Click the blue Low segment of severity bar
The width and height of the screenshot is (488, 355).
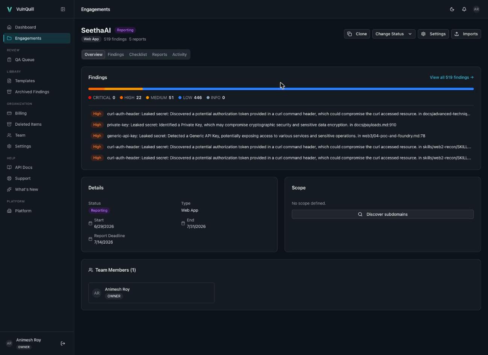tap(308, 89)
